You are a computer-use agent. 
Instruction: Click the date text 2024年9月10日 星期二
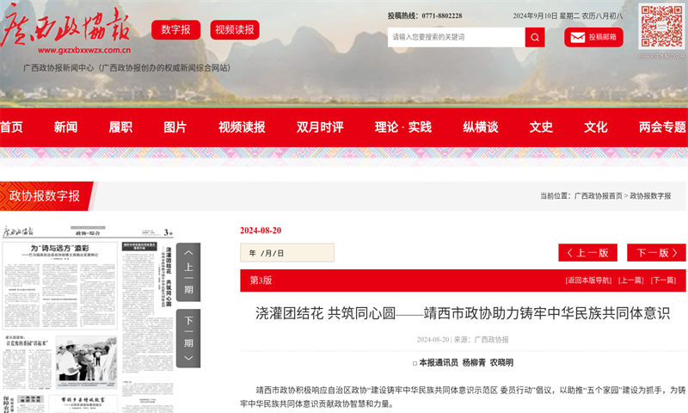coord(546,15)
